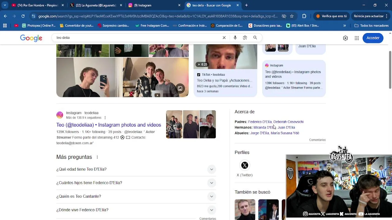The width and height of the screenshot is (392, 220).
Task: Open the tab search dropdown arrow
Action: (5, 5)
